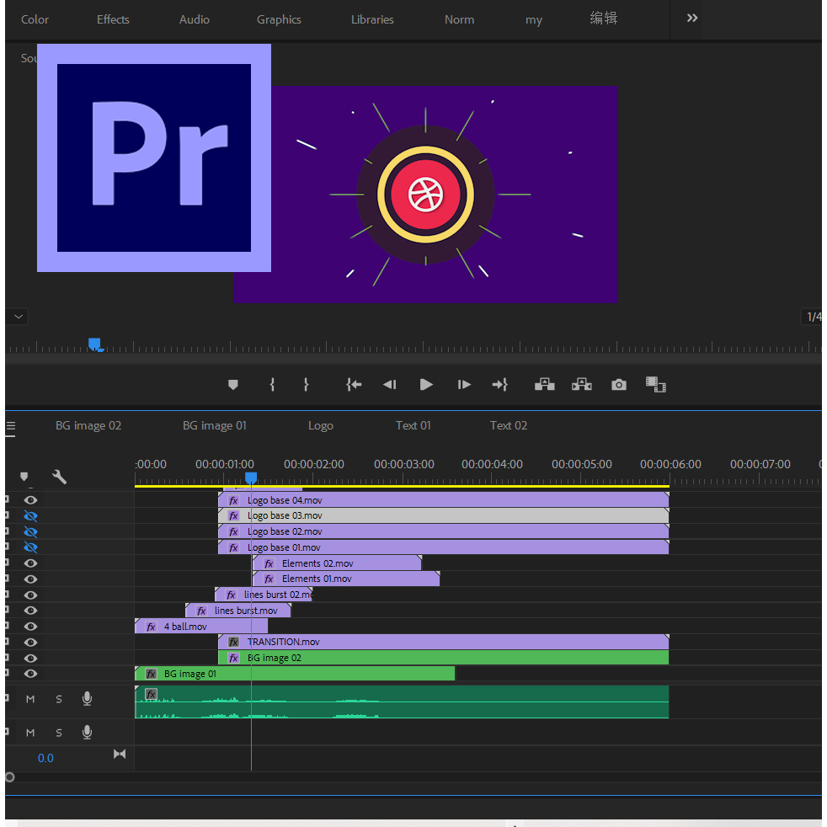827x827 pixels.
Task: Open the Logo sequence tab
Action: click(x=321, y=425)
